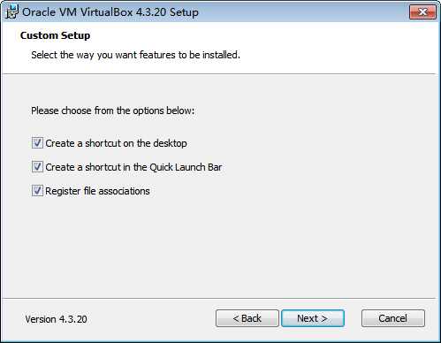Uncheck the desktop shortcut checkbox
441x343 pixels.
pos(37,143)
